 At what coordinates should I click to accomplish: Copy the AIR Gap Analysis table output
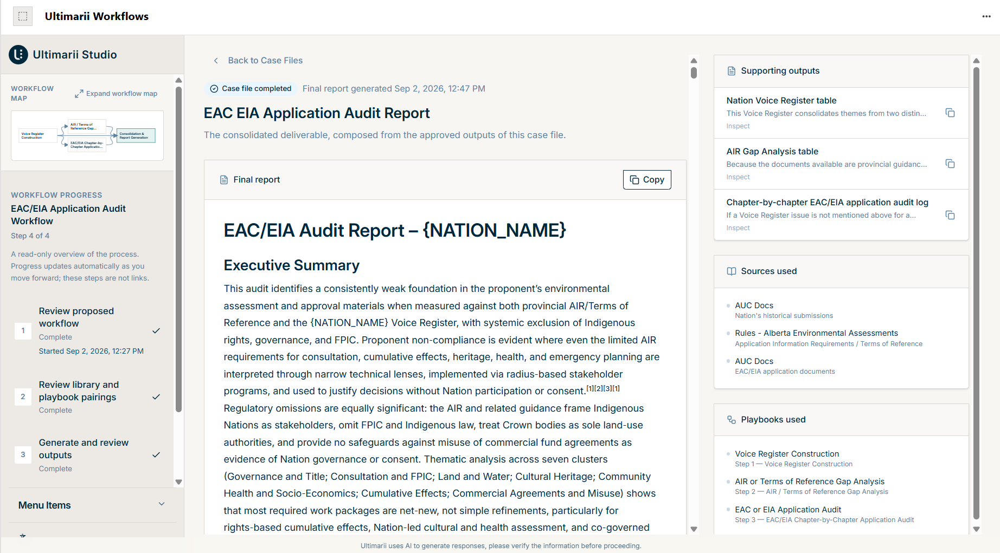(950, 164)
